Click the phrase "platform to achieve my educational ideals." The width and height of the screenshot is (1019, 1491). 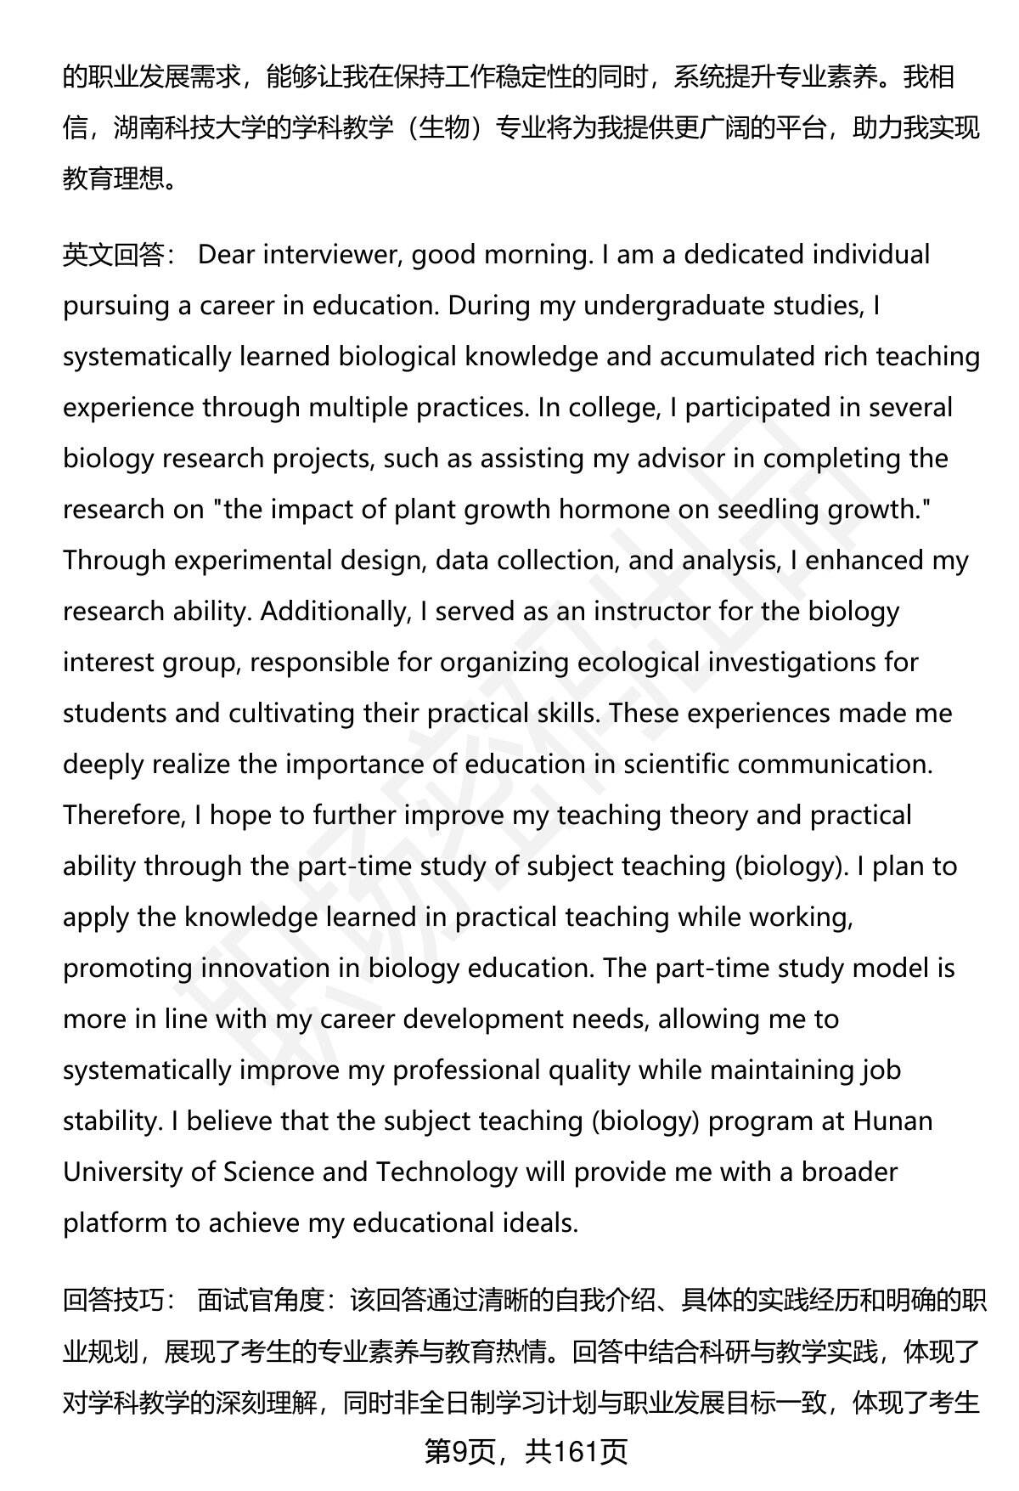click(320, 1223)
